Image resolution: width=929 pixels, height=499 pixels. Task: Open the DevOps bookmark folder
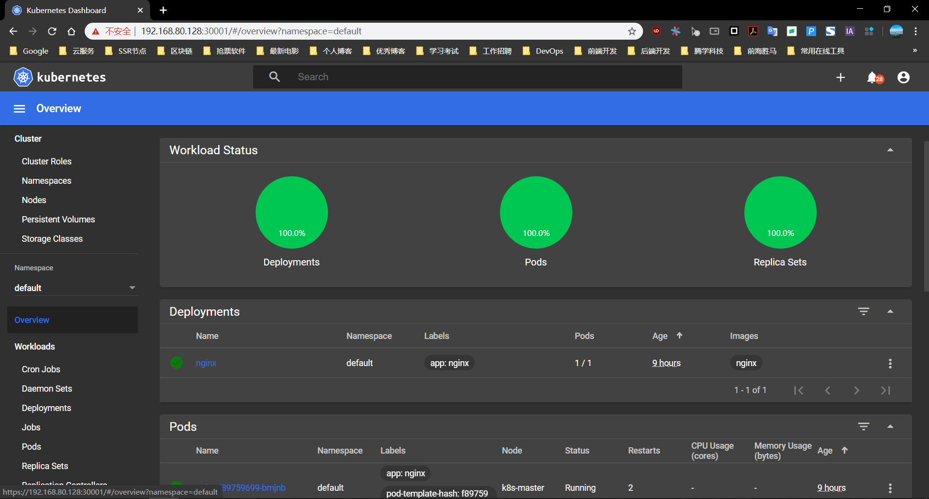[543, 51]
